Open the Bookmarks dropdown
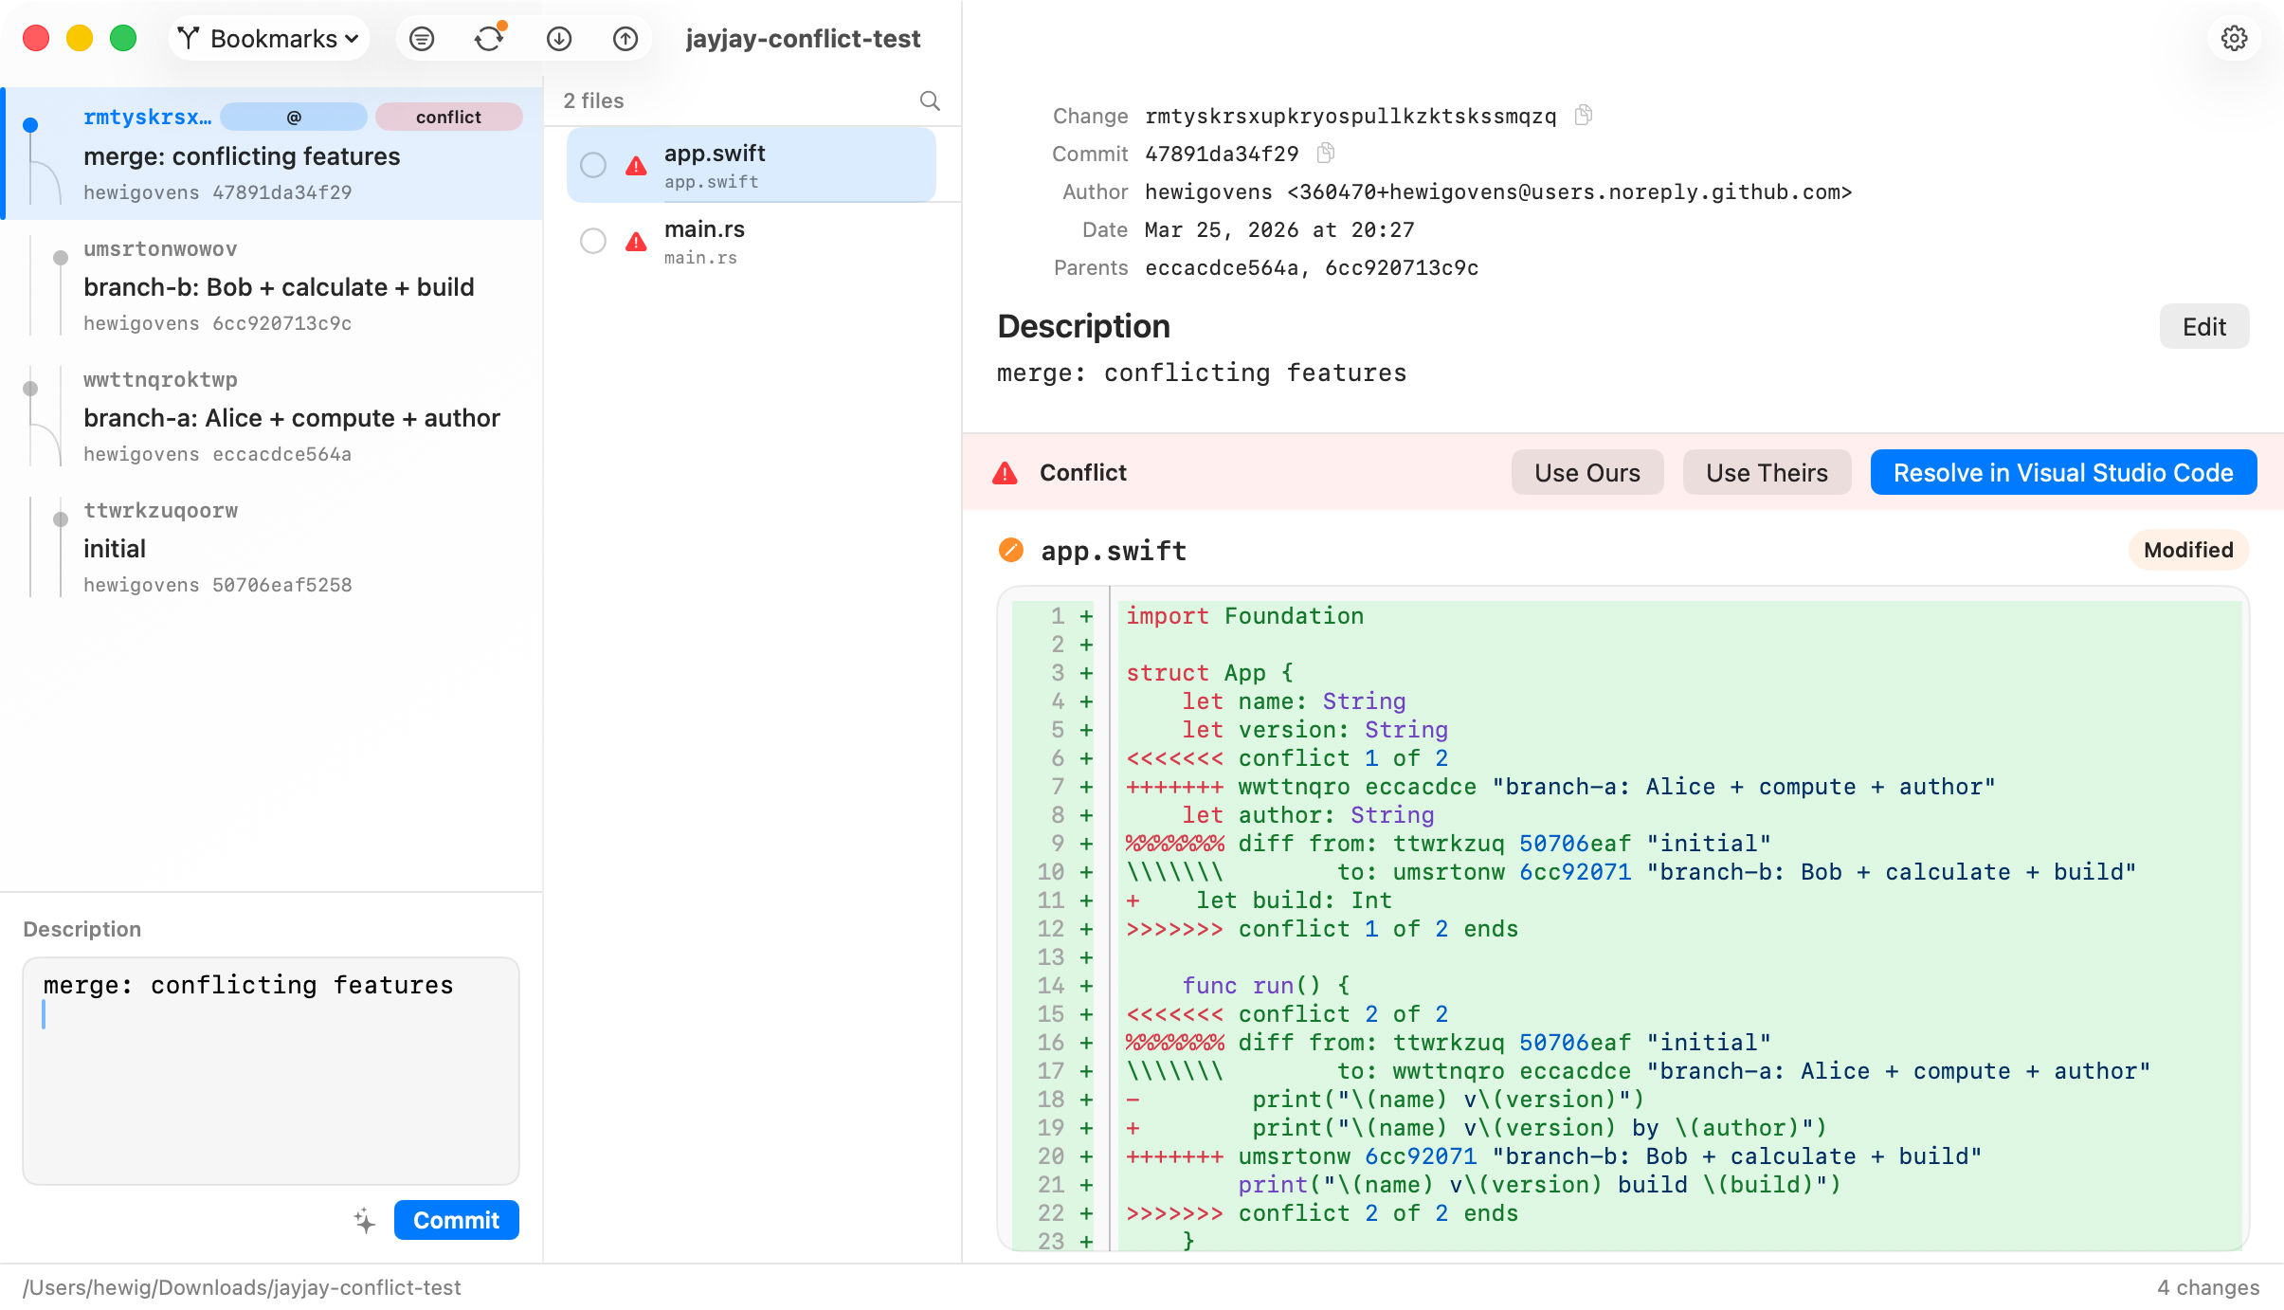This screenshot has height=1310, width=2284. (x=269, y=39)
